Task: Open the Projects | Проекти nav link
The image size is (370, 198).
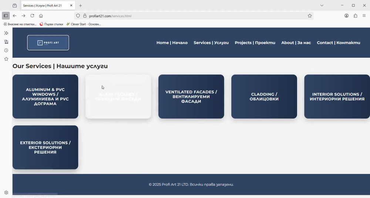Action: click(x=255, y=42)
